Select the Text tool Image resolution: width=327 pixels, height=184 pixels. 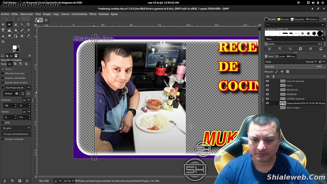22,36
